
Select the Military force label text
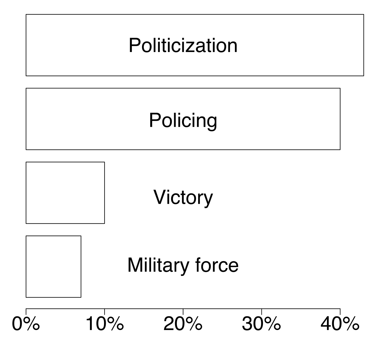[183, 265]
